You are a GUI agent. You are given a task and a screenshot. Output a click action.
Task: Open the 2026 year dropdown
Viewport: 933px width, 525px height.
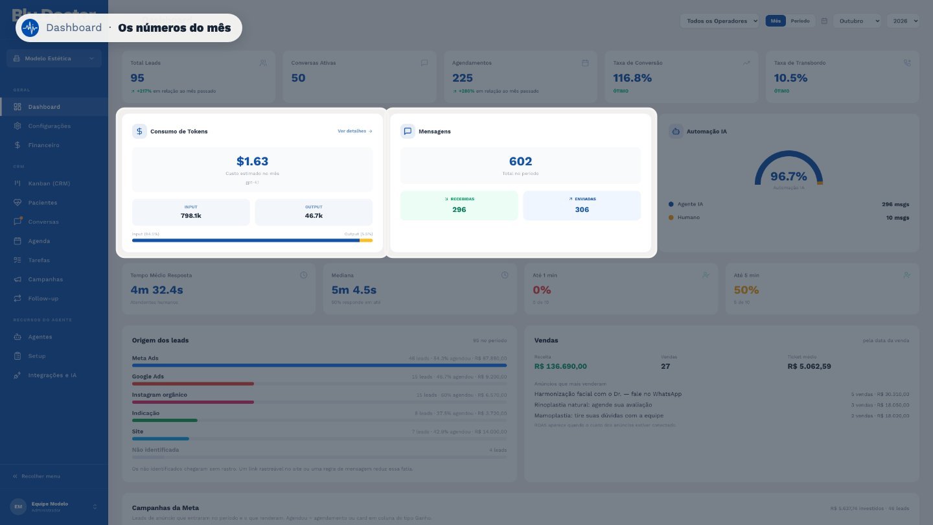coord(903,21)
